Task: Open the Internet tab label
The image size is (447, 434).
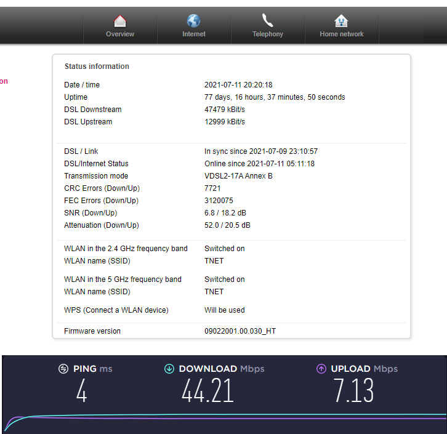Action: click(x=194, y=34)
